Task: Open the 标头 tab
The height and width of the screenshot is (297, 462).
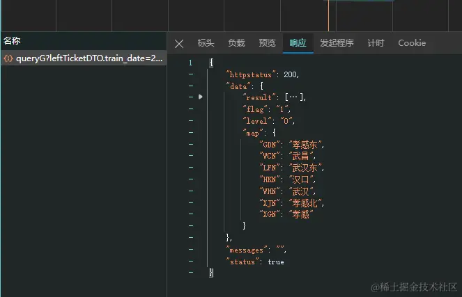Action: pos(206,43)
